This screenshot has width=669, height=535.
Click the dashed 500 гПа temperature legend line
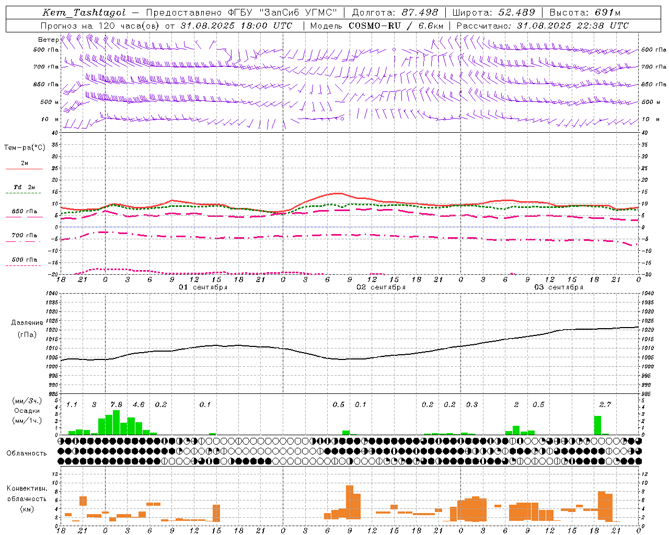[x=23, y=265]
